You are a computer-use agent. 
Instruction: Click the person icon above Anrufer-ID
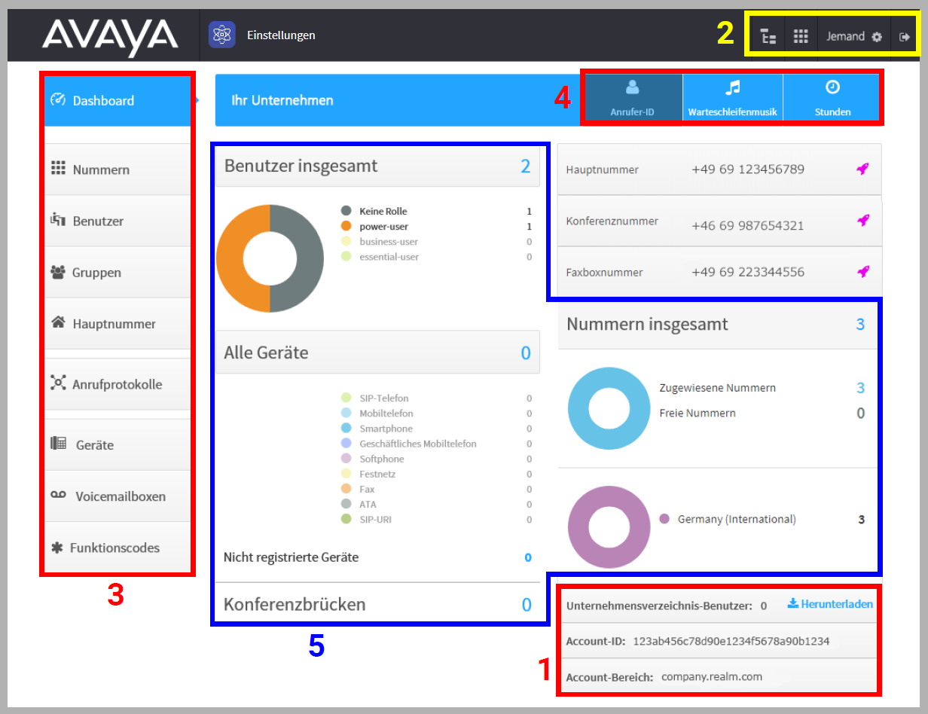click(632, 87)
